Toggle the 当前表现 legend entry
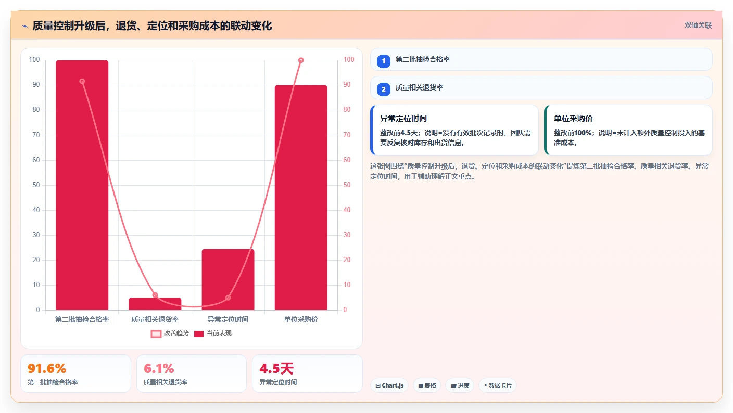733x413 pixels. pyautogui.click(x=212, y=333)
